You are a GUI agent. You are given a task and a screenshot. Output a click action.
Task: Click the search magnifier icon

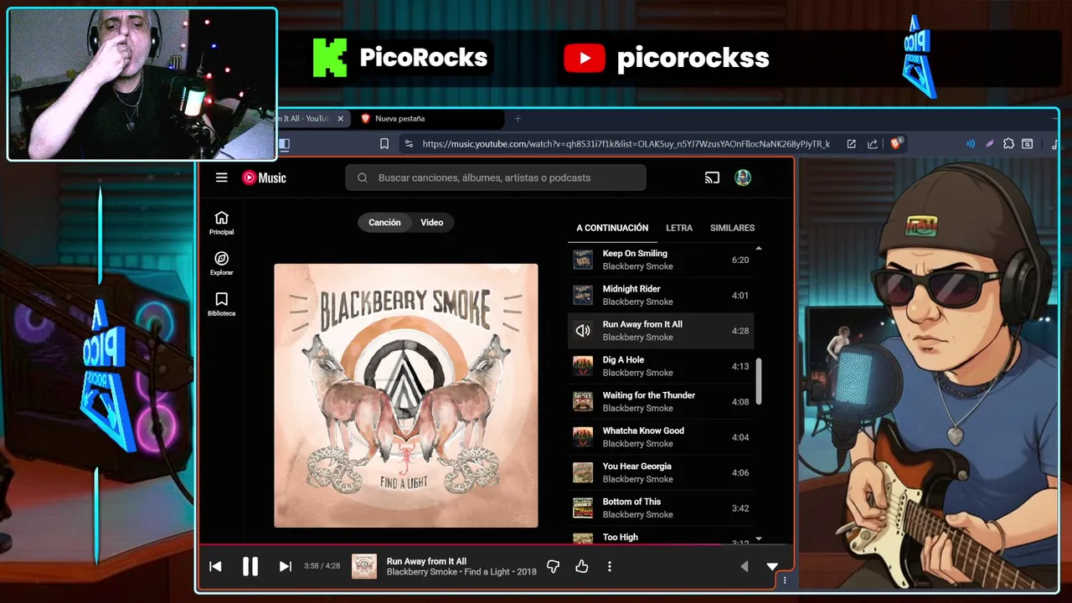tap(363, 178)
